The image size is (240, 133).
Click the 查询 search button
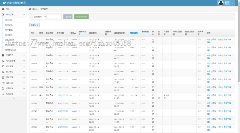click(68, 17)
